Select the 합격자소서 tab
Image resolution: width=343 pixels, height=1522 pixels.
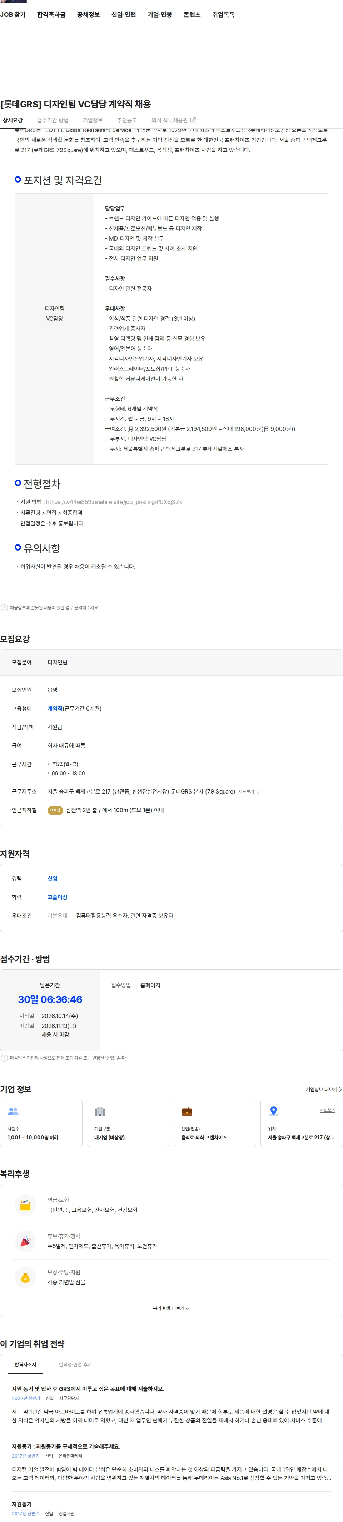(25, 1364)
